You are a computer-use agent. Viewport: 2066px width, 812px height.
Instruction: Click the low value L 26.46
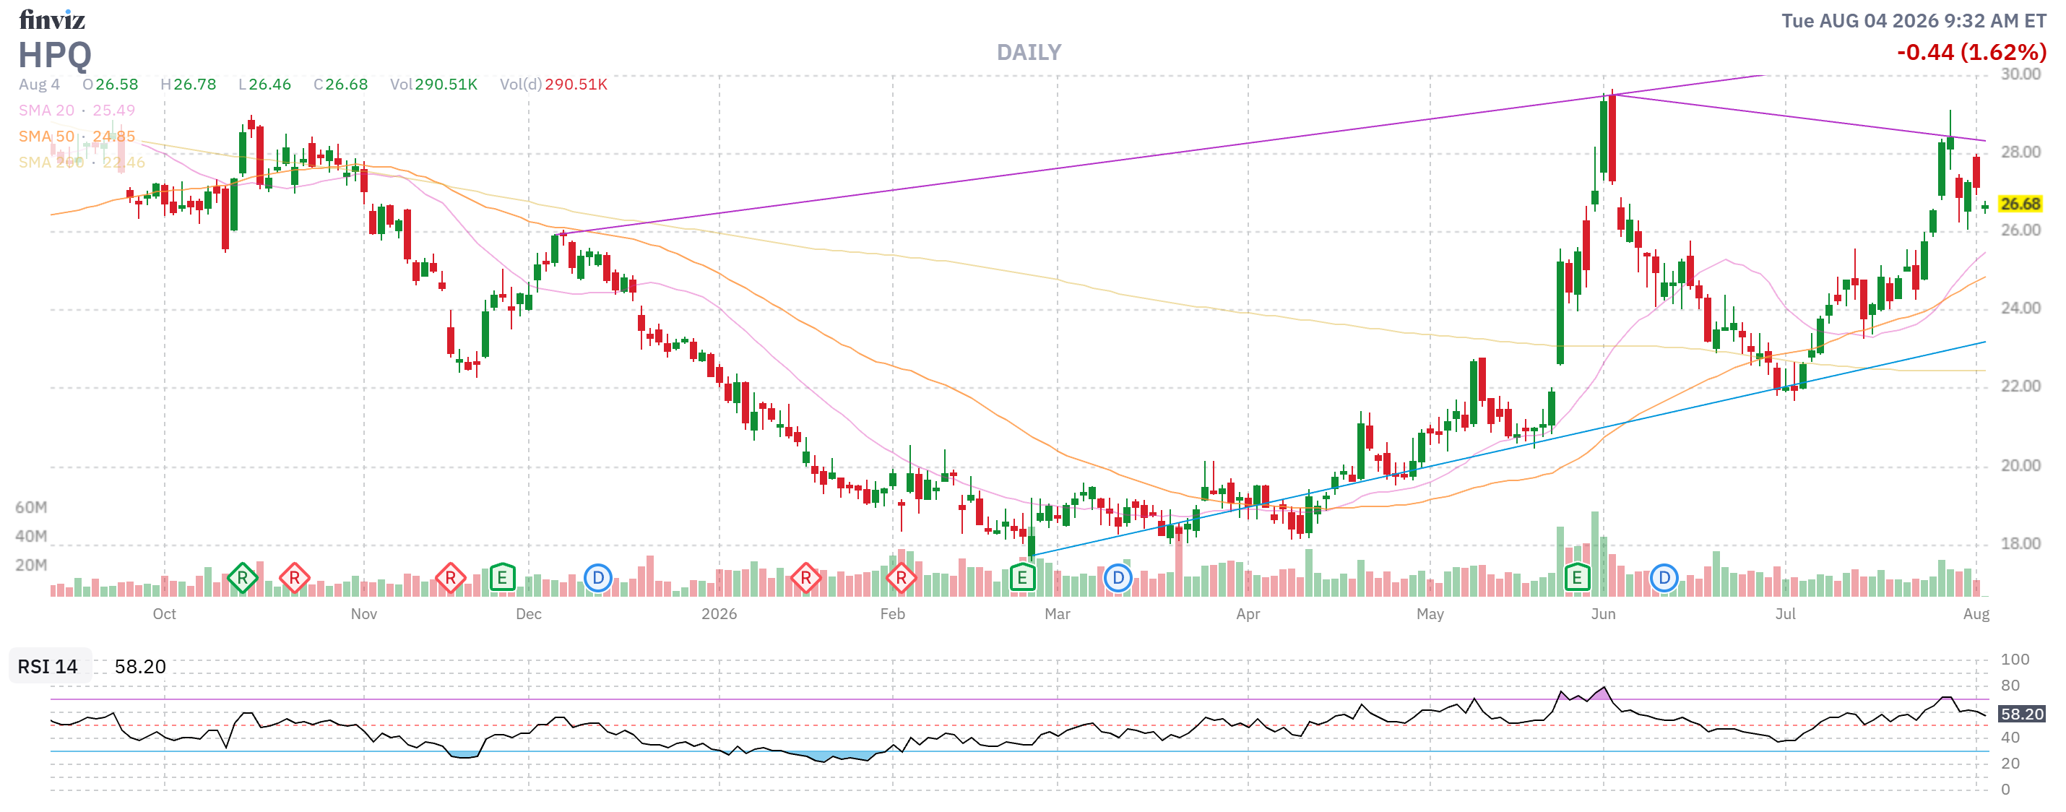pyautogui.click(x=264, y=85)
